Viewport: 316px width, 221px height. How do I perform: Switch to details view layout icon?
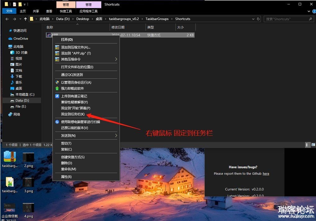[308, 145]
